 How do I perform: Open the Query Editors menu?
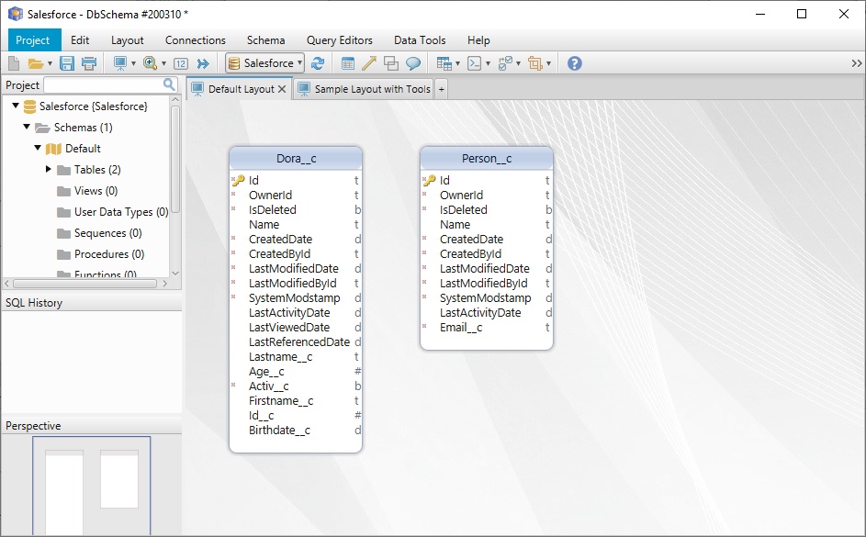[x=339, y=40]
